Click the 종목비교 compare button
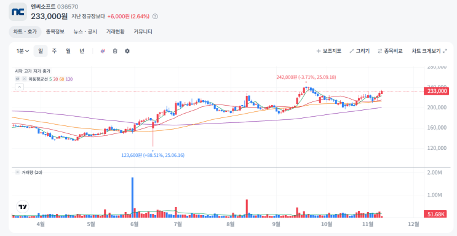 tap(390, 51)
